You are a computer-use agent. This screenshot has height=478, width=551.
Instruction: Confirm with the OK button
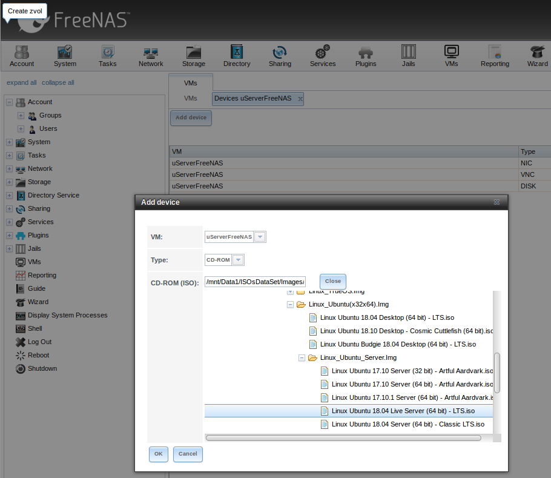click(159, 454)
